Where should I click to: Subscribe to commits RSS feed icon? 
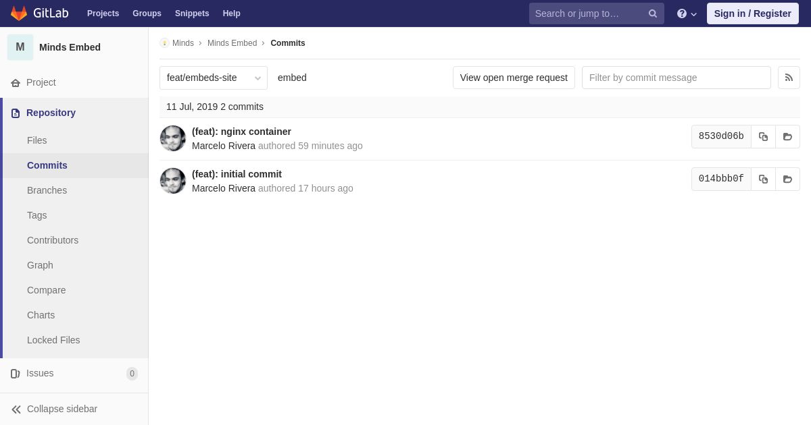pyautogui.click(x=789, y=78)
